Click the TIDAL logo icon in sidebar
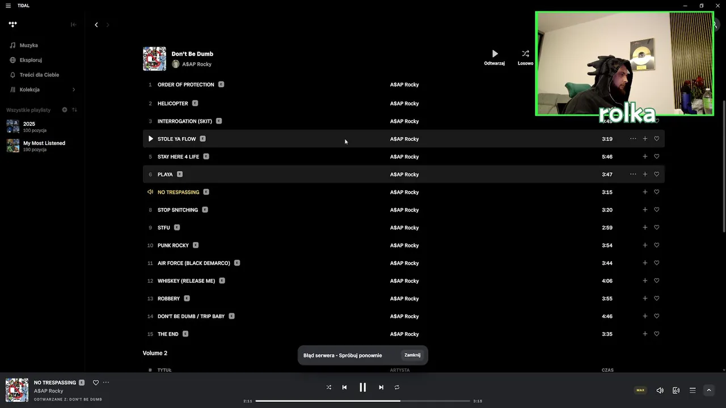The image size is (726, 408). 13,24
